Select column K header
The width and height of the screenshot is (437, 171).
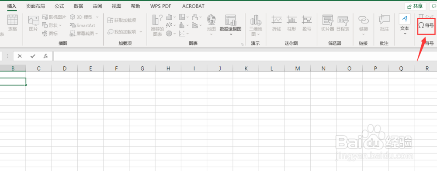(246, 68)
